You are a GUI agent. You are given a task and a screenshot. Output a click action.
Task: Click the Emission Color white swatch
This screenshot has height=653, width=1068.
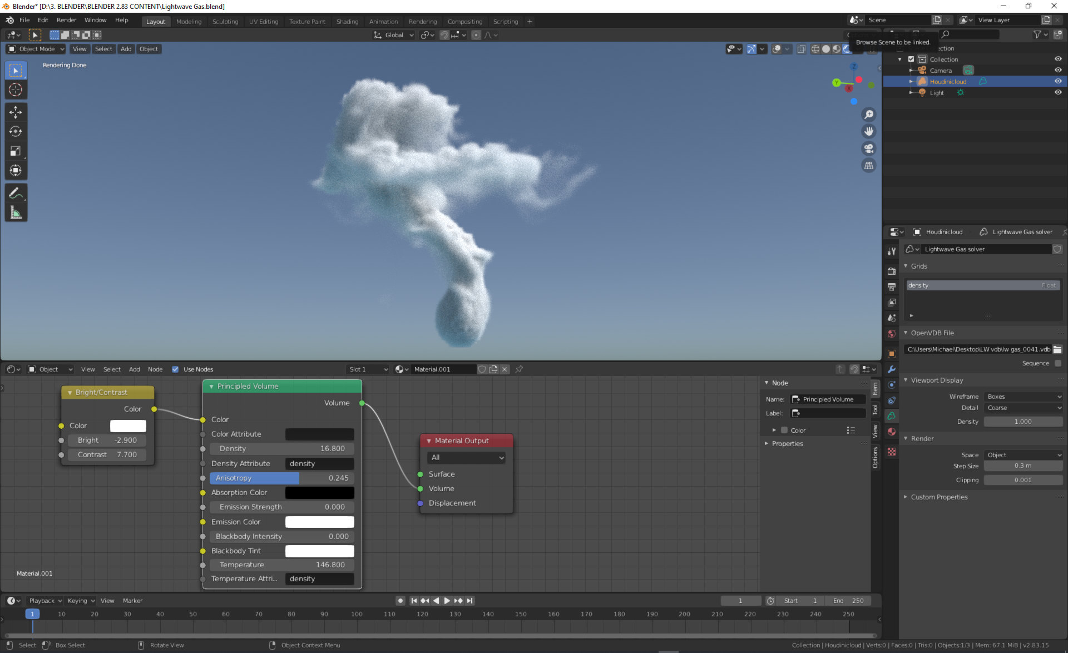coord(320,522)
